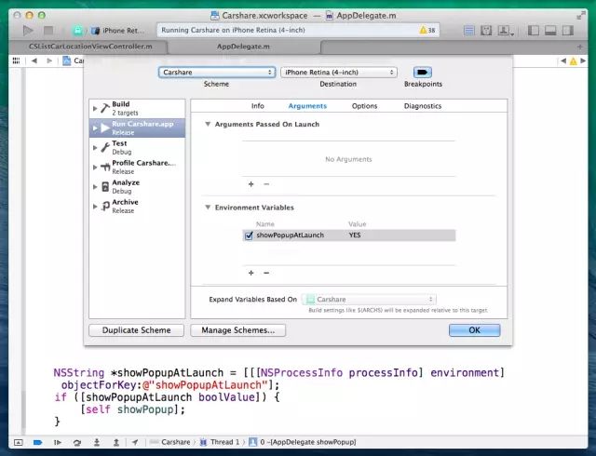This screenshot has height=456, width=596.
Task: Add a launch argument with plus
Action: [251, 184]
